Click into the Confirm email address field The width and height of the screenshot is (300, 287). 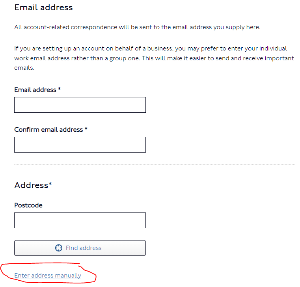click(80, 145)
